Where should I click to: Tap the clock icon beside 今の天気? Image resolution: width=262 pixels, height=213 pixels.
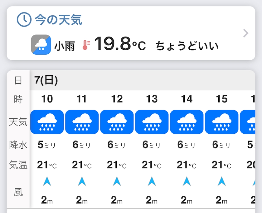tap(24, 20)
